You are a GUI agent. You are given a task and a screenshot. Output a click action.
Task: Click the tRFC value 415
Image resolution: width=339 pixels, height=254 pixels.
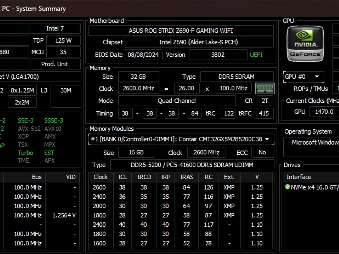click(x=264, y=114)
